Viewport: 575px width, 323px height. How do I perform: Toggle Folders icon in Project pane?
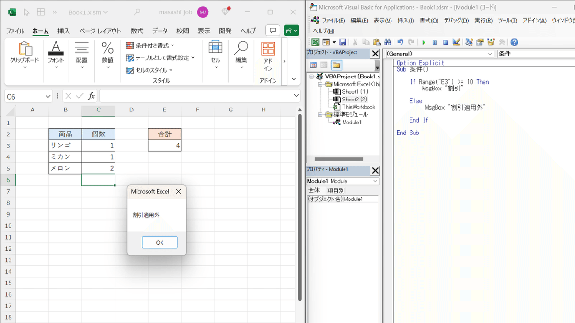point(336,65)
